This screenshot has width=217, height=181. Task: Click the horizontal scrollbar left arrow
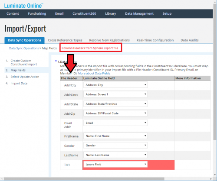coord(2,179)
